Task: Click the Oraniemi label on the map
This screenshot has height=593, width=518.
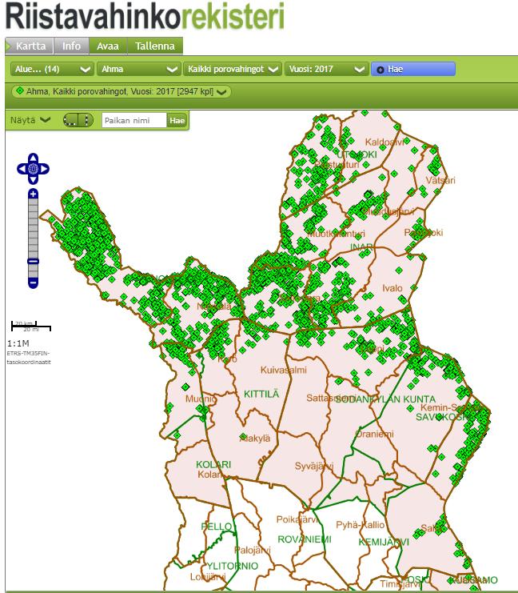Action: (x=374, y=434)
